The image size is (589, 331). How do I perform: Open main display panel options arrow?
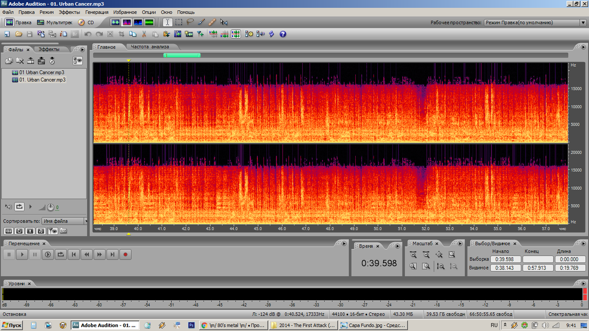tap(583, 47)
